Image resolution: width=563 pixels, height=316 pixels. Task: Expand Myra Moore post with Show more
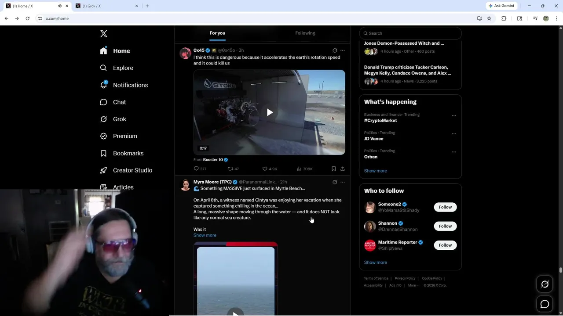coord(205,235)
